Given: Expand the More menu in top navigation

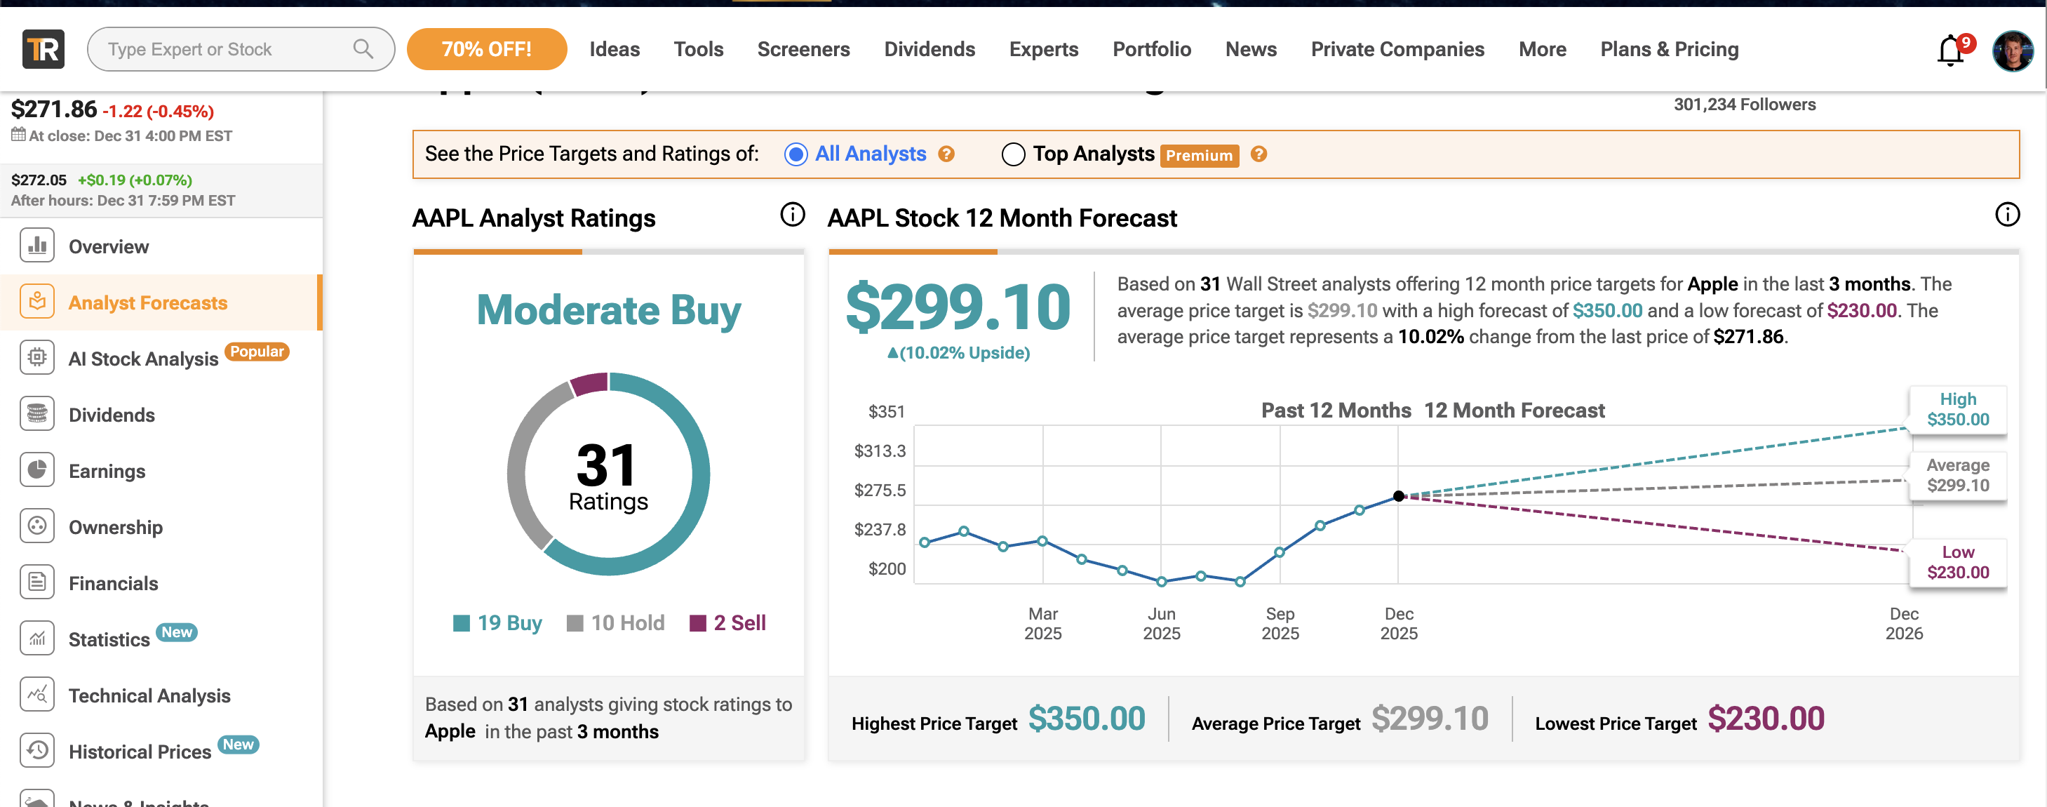Looking at the screenshot, I should pyautogui.click(x=1542, y=49).
